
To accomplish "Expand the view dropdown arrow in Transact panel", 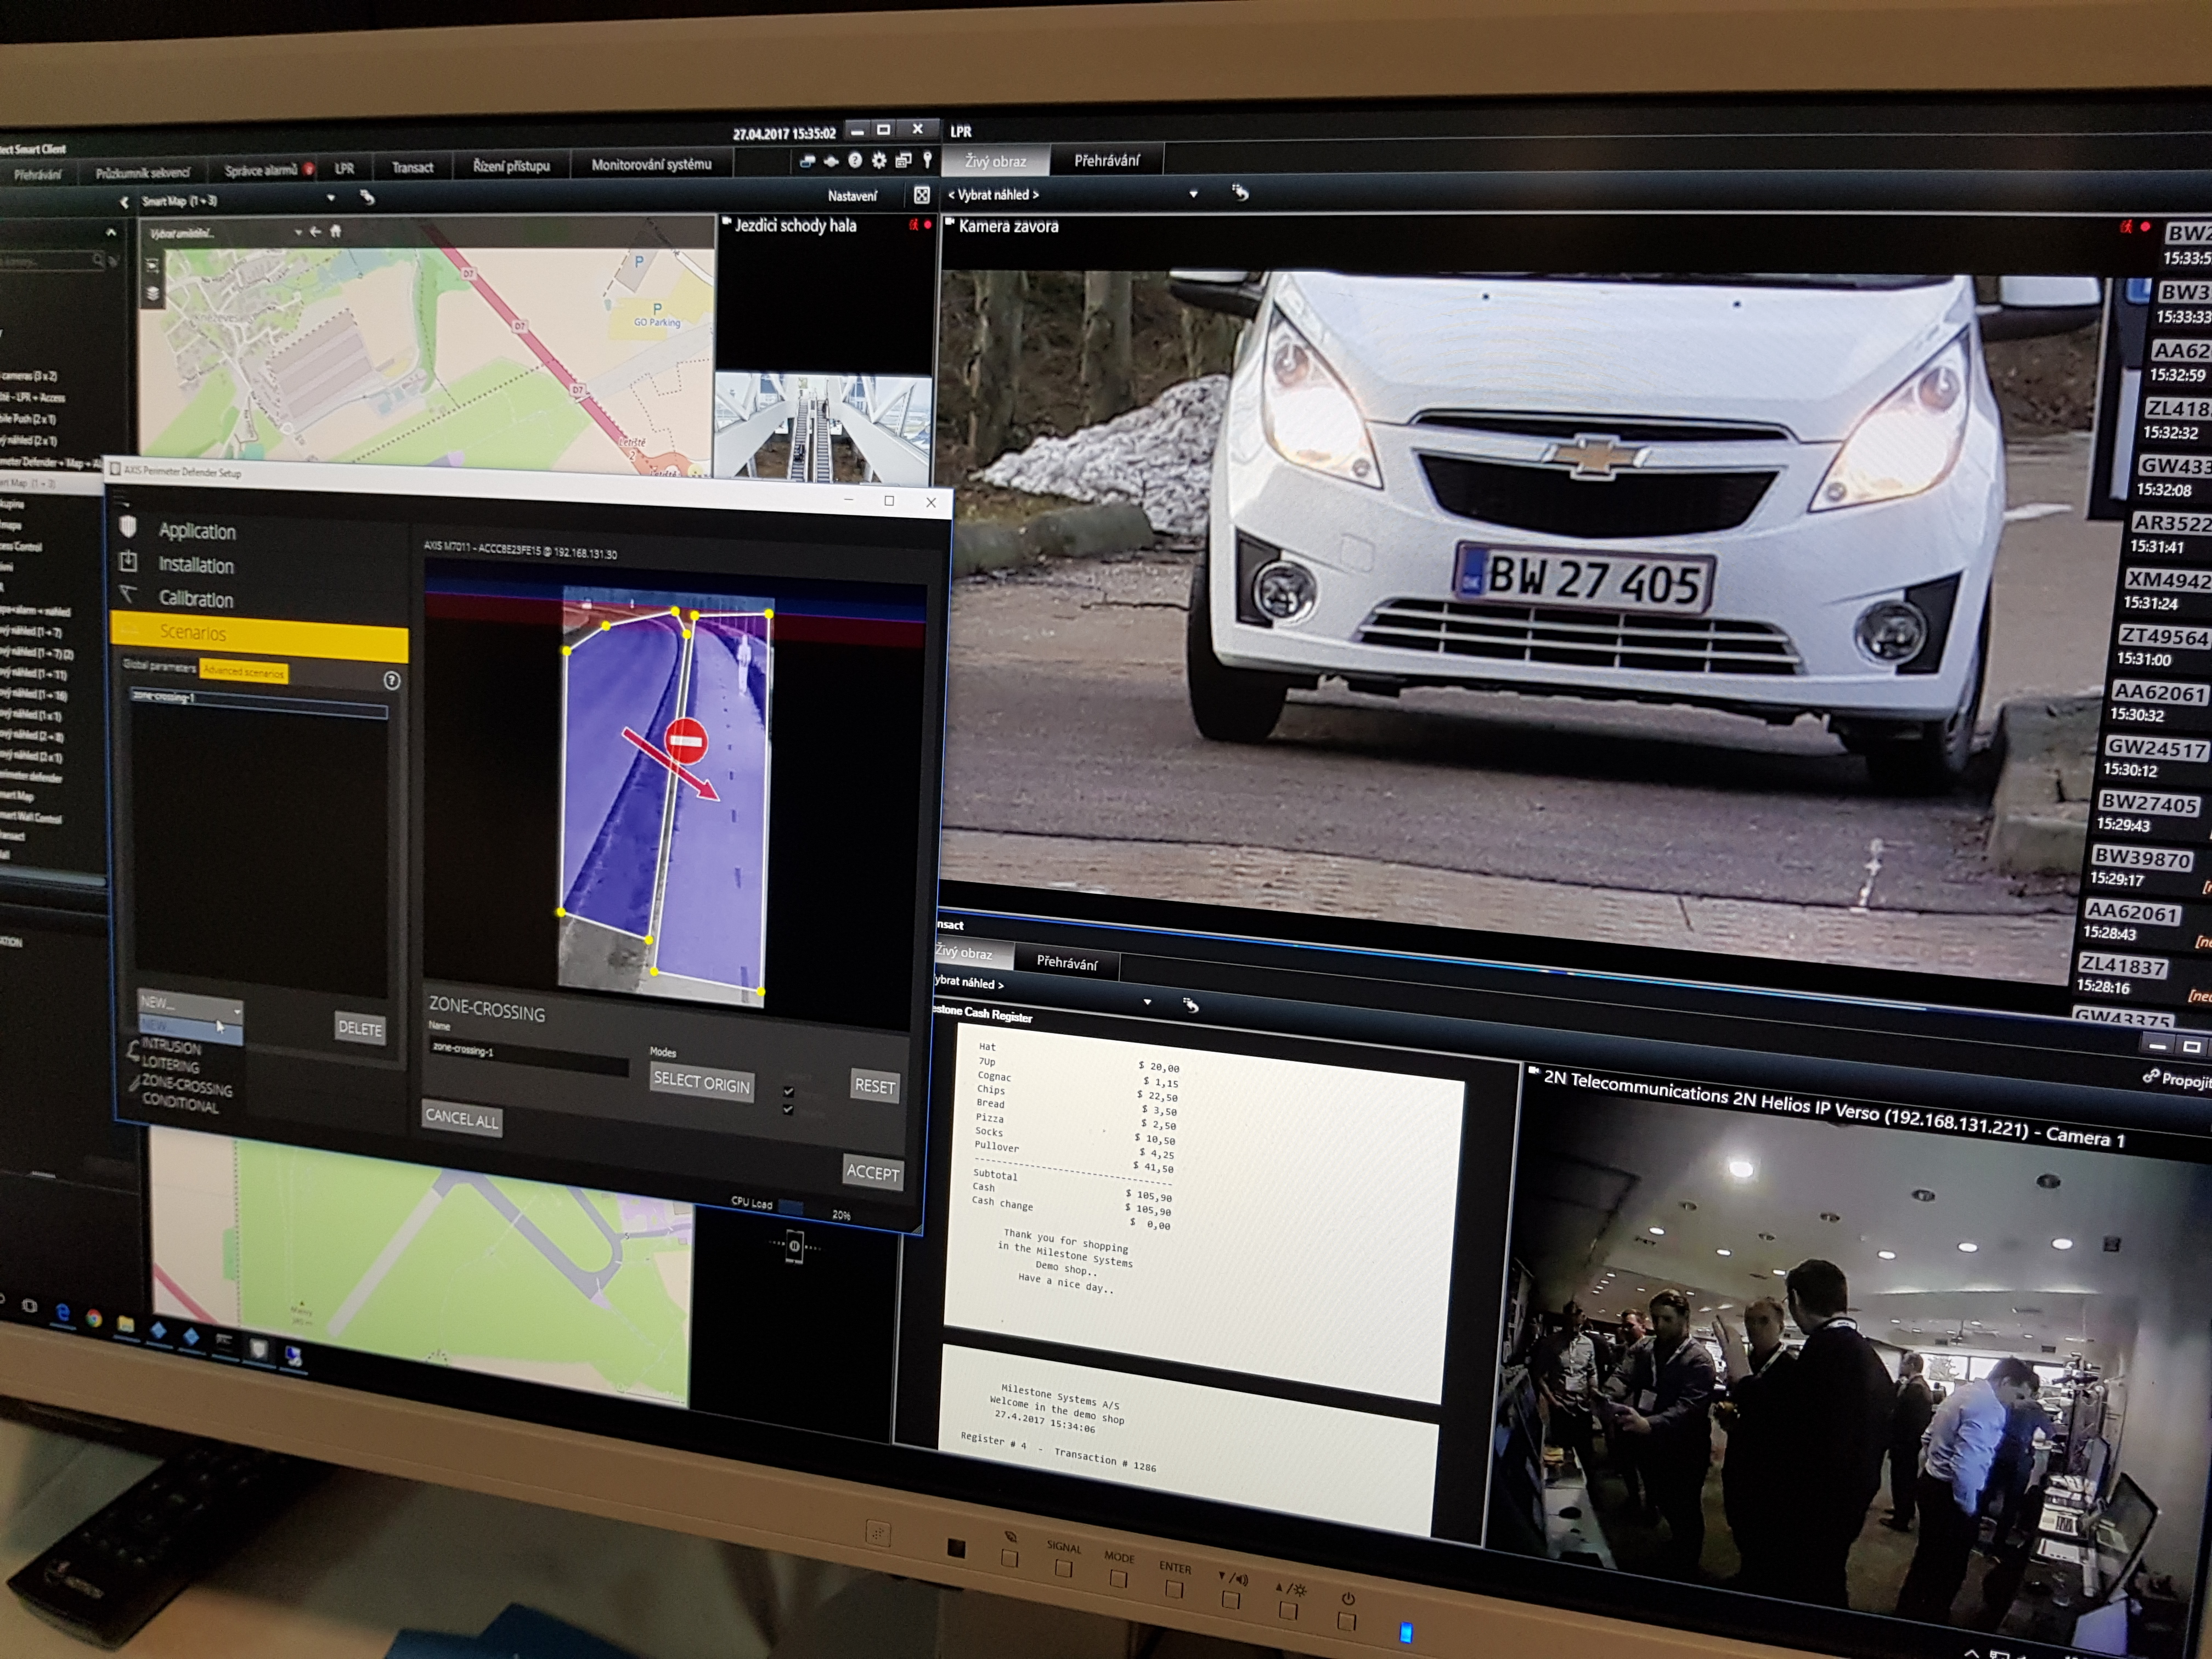I will tap(1147, 1001).
